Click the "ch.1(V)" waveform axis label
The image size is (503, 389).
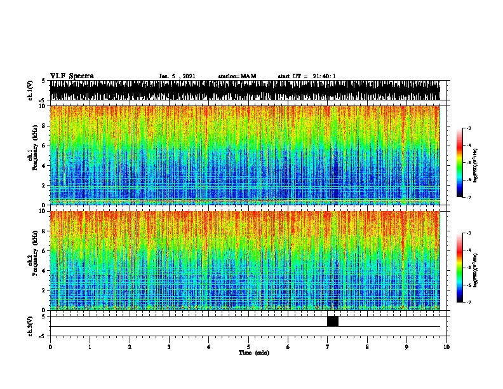(x=30, y=90)
